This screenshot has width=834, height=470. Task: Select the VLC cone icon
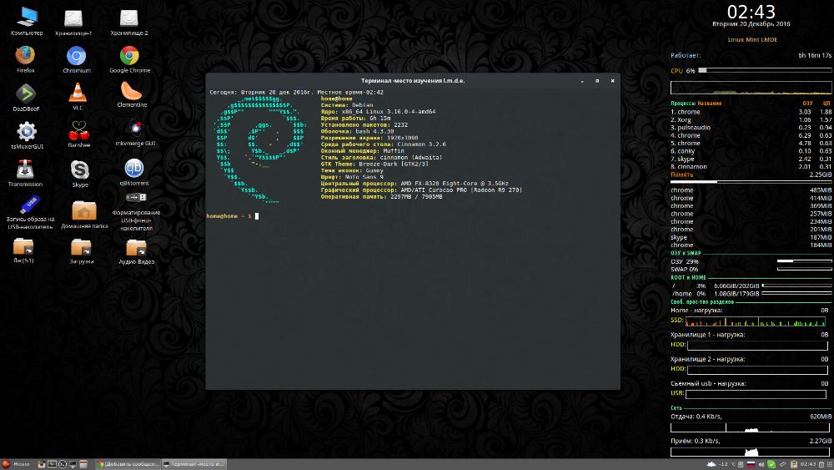point(78,93)
